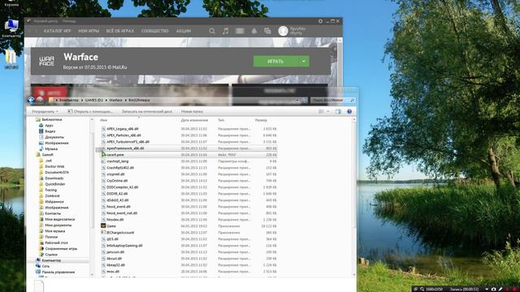Open the small arrow dropdown in recorder bar
This screenshot has height=292, width=520.
487,289
